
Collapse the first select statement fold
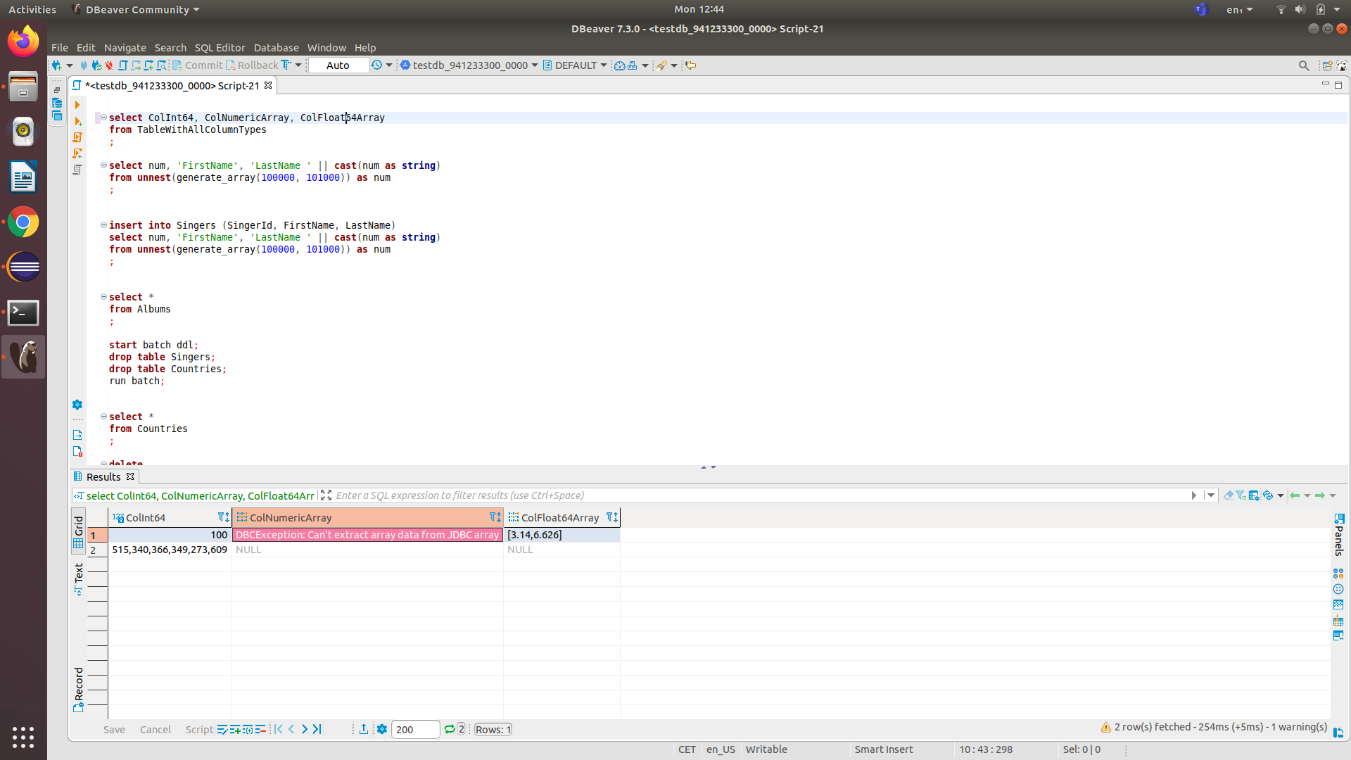tap(103, 118)
